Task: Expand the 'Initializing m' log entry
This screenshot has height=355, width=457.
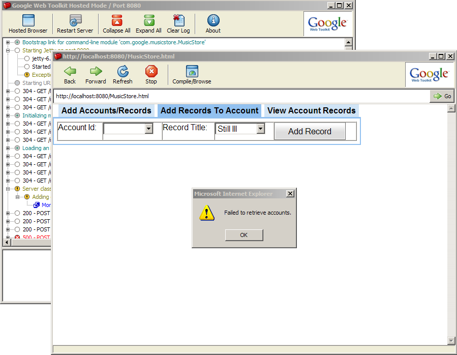Action: tap(8, 115)
